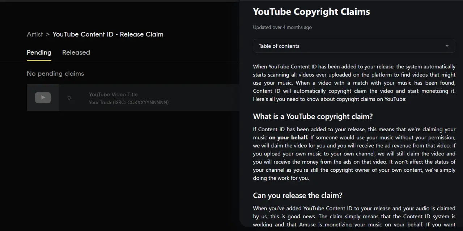463x231 pixels.
Task: Click the Updated over 4 months ago text
Action: click(x=282, y=27)
